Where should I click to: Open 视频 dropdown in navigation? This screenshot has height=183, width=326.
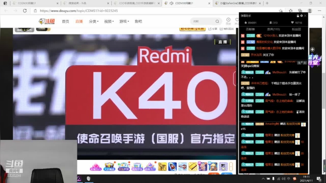coord(109,21)
